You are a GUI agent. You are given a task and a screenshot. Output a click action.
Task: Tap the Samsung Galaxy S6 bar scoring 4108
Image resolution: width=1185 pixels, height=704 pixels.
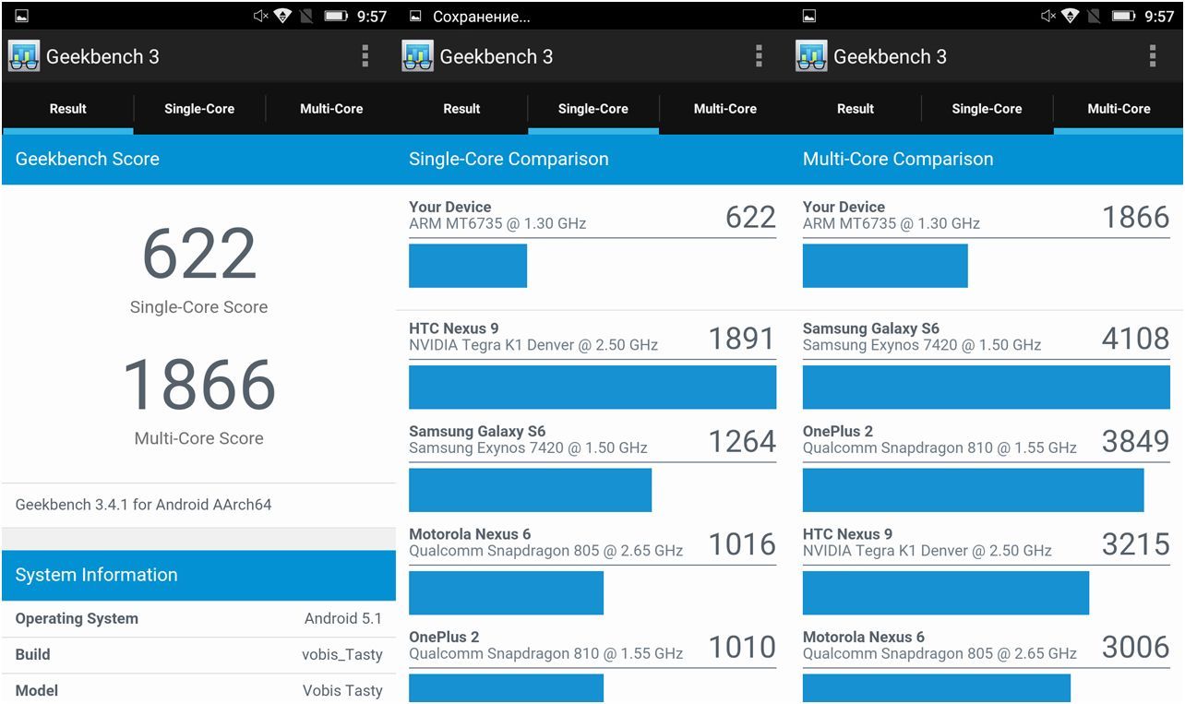click(x=986, y=387)
